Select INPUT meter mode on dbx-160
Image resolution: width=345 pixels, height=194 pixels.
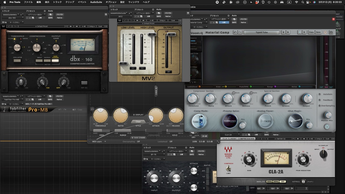[39, 61]
